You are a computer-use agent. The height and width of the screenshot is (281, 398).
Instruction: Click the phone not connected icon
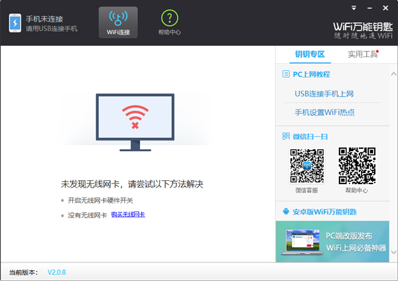(15, 23)
